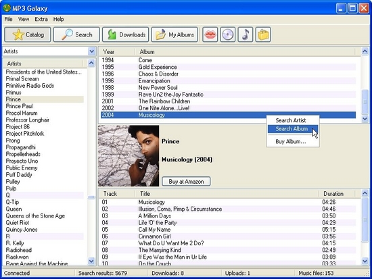
Task: Click the Connected status bar entry
Action: [x=17, y=273]
